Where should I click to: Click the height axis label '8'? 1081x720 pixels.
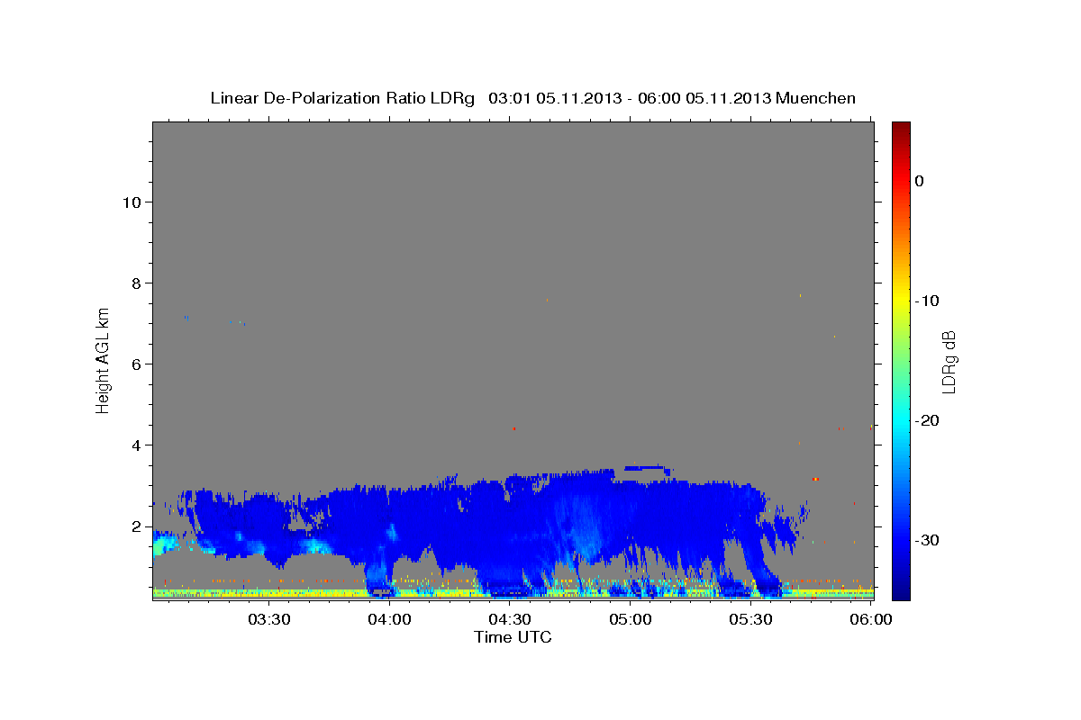point(135,283)
